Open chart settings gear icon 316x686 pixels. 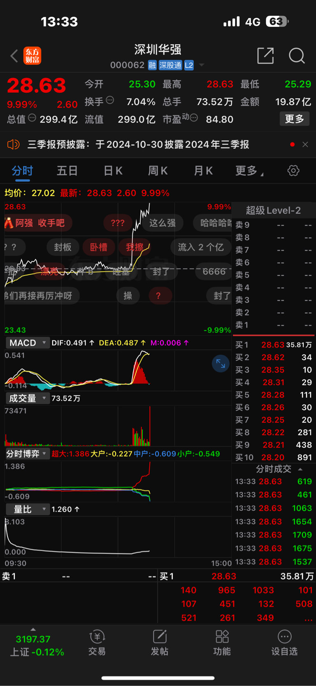click(x=293, y=171)
